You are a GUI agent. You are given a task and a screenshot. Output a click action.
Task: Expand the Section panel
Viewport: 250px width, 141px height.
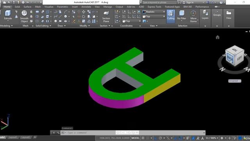105,26
